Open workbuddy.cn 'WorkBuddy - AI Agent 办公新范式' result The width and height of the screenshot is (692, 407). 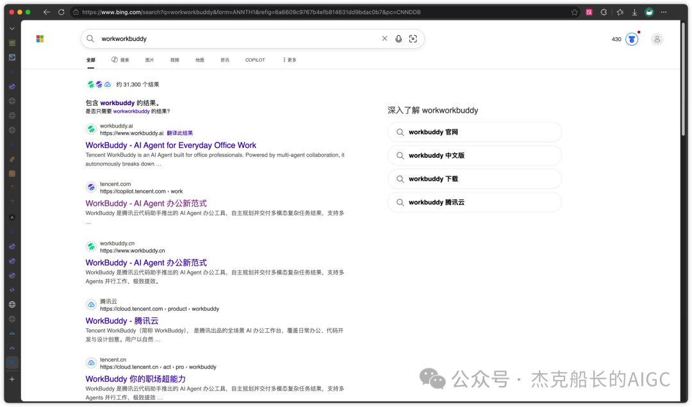[146, 263]
